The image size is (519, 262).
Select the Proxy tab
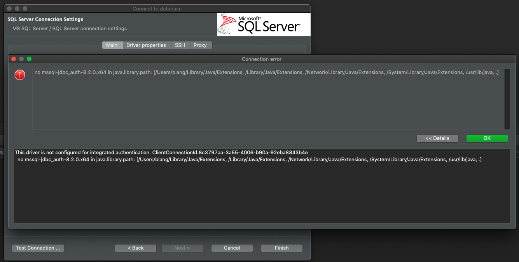pyautogui.click(x=200, y=45)
